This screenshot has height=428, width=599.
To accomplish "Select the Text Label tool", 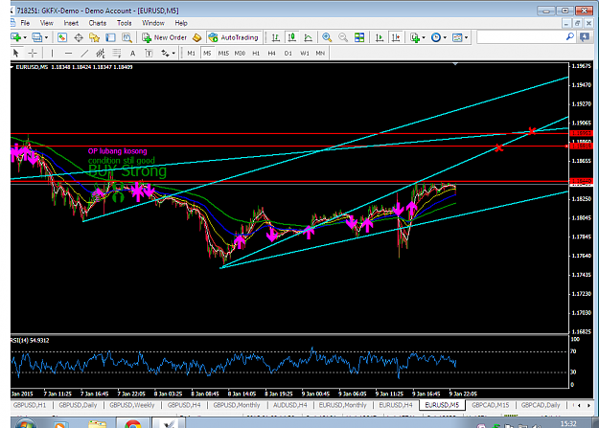I will coord(149,53).
